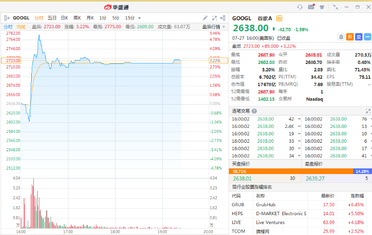Image resolution: width=372 pixels, height=235 pixels.
Task: Remove stock from watchlist minus button
Action: pyautogui.click(x=368, y=37)
